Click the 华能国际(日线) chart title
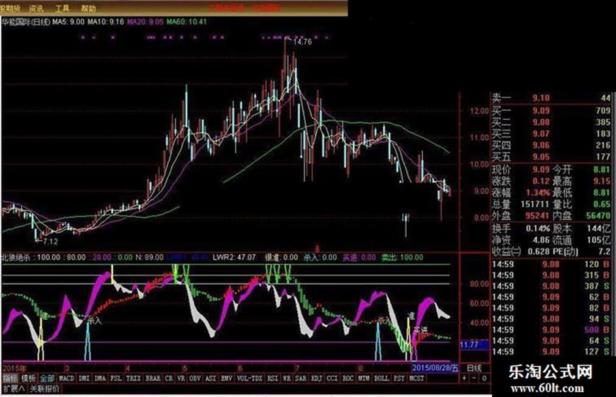The height and width of the screenshot is (397, 616). [x=26, y=22]
